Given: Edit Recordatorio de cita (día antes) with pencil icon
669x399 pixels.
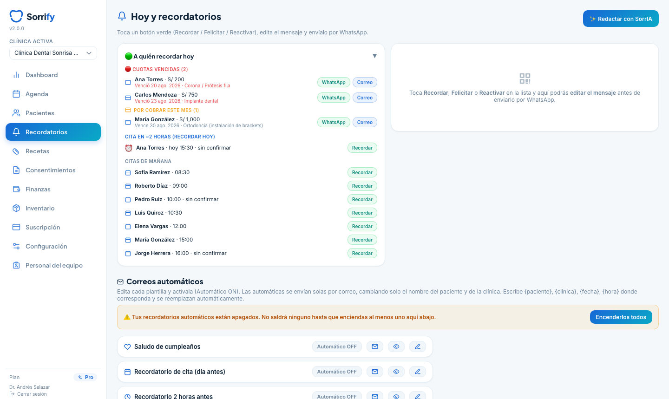Looking at the screenshot, I should coord(418,372).
